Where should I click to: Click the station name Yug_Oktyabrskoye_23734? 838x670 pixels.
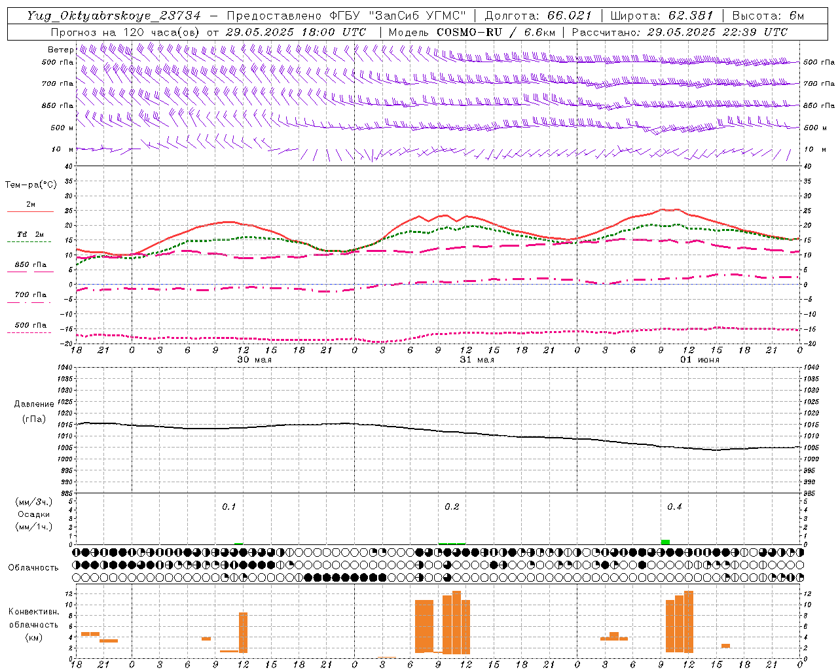click(114, 16)
